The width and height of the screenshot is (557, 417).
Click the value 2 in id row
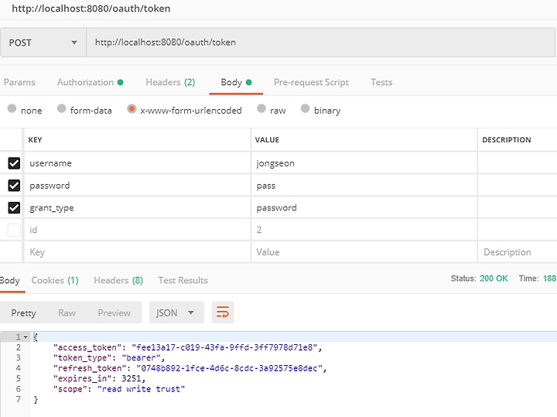[x=364, y=230]
